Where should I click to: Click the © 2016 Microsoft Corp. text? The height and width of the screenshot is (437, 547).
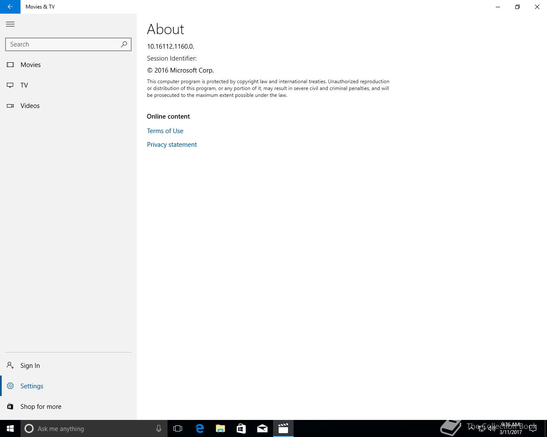[180, 70]
